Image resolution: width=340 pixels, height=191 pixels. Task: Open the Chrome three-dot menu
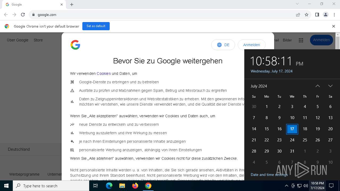334,15
